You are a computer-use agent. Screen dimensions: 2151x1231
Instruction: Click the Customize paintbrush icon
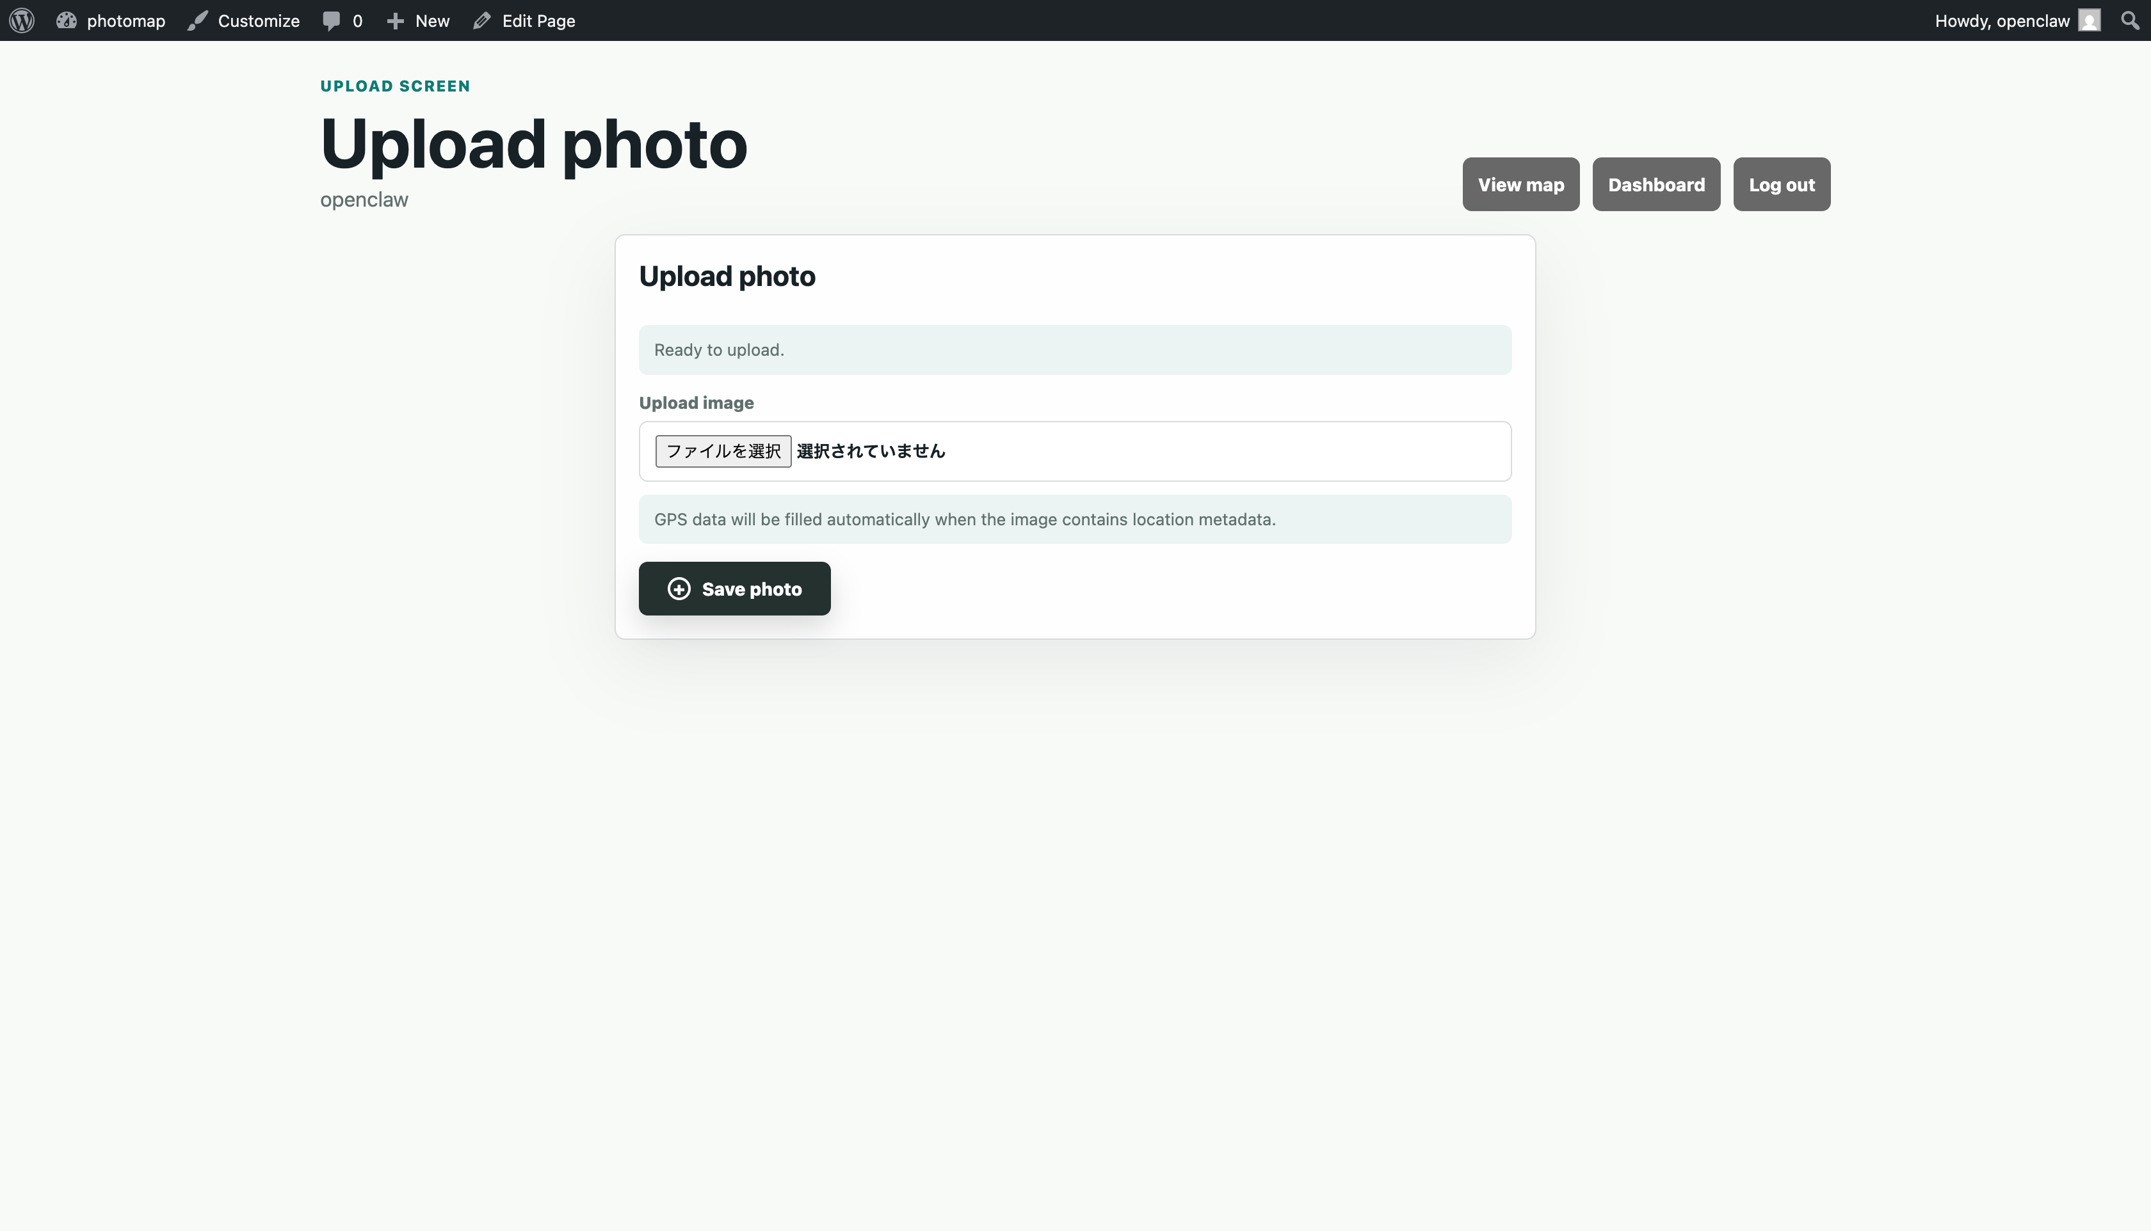pyautogui.click(x=198, y=20)
